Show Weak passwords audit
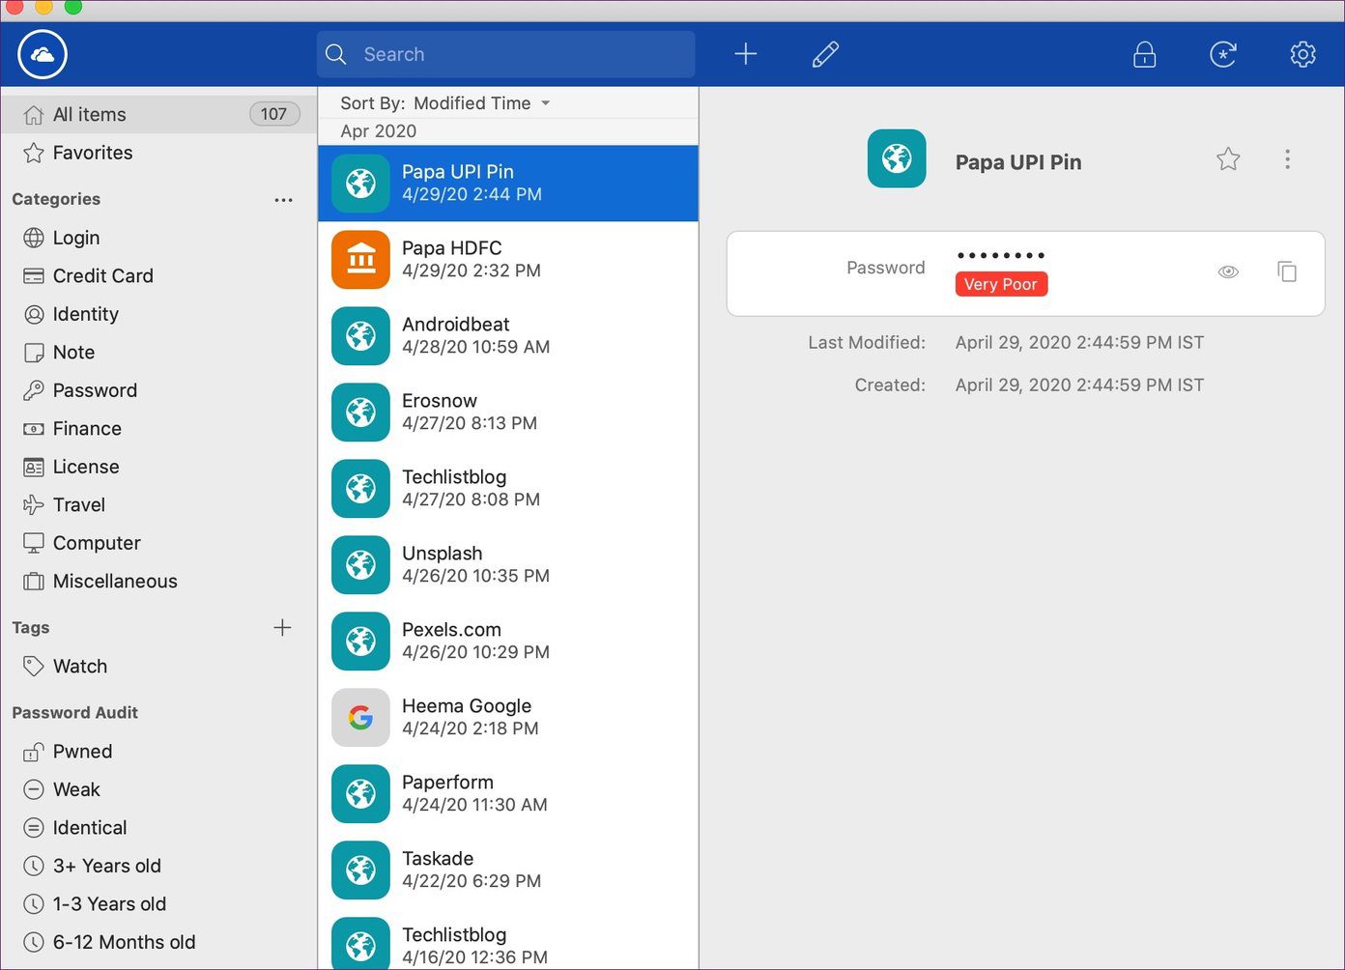The height and width of the screenshot is (970, 1345). pos(158,789)
